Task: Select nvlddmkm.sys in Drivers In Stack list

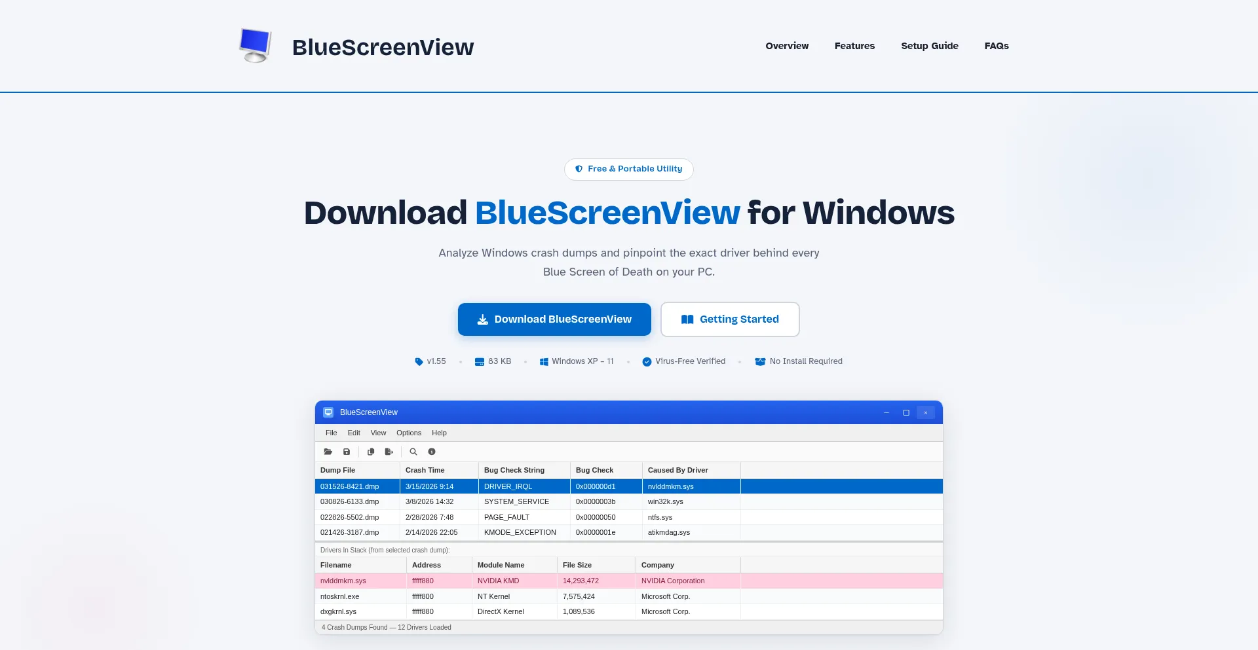Action: (x=629, y=581)
